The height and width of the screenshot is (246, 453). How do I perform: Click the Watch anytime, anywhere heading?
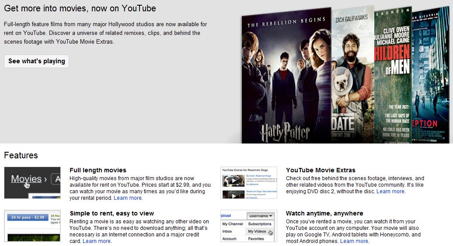[324, 213]
